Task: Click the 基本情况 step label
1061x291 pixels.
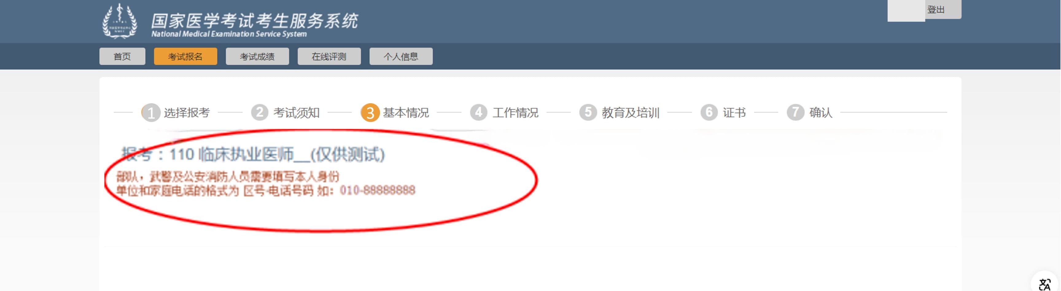Action: click(406, 112)
